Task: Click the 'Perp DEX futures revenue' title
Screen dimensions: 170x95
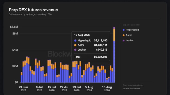Action: click(33, 10)
